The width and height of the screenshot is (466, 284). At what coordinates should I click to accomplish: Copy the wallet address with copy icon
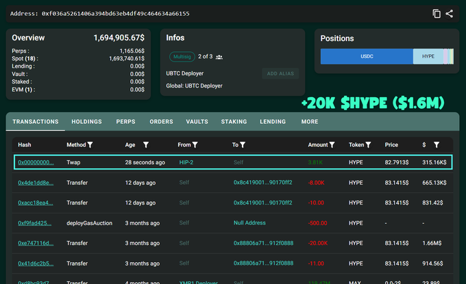[437, 14]
